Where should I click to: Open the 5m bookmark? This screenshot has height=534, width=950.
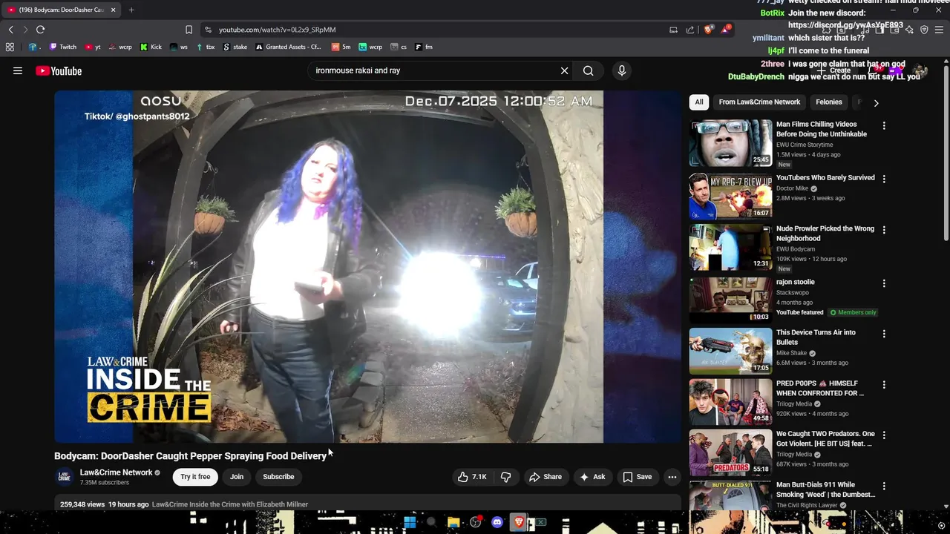(x=341, y=47)
